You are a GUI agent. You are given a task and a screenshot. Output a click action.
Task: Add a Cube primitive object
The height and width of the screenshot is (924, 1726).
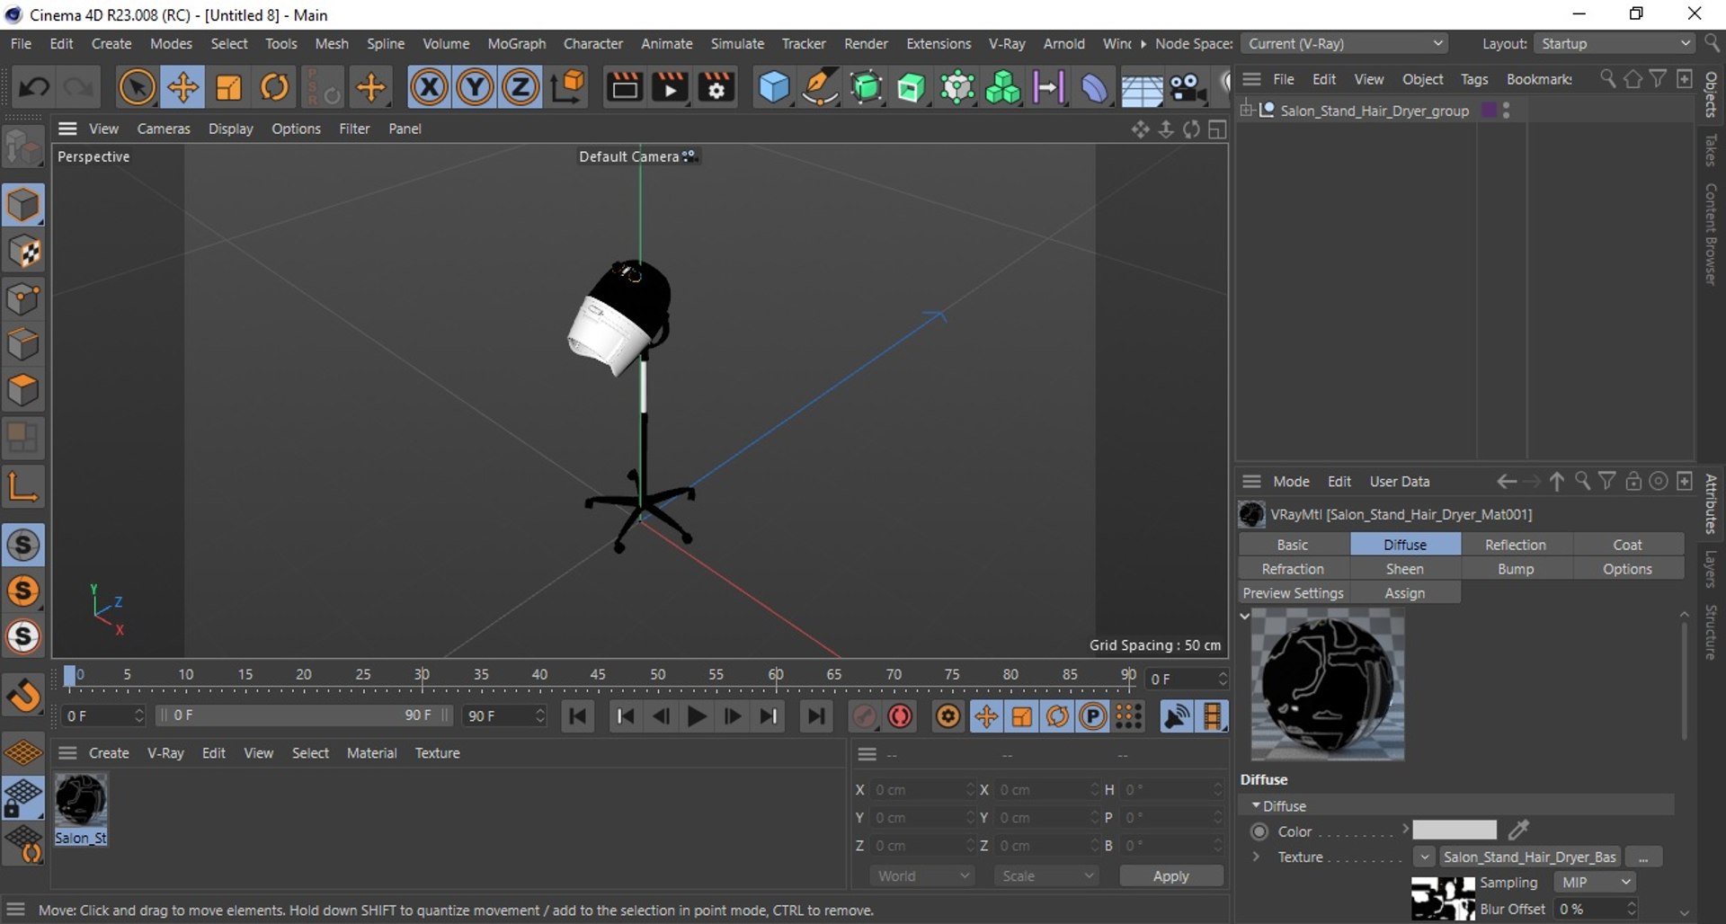774,88
